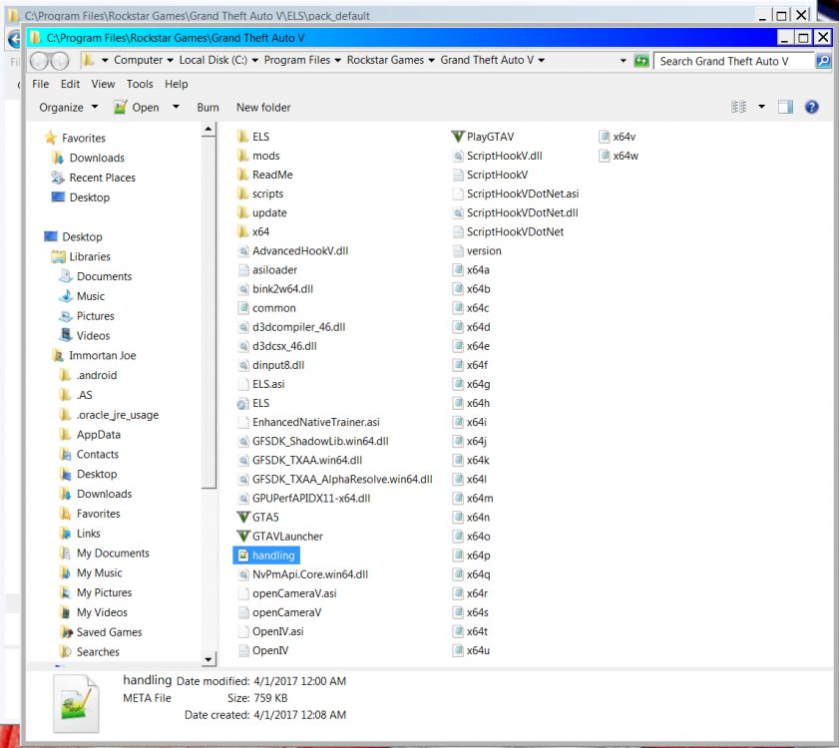Open the dropdown arrow next to Open button
The height and width of the screenshot is (748, 839).
coord(176,107)
